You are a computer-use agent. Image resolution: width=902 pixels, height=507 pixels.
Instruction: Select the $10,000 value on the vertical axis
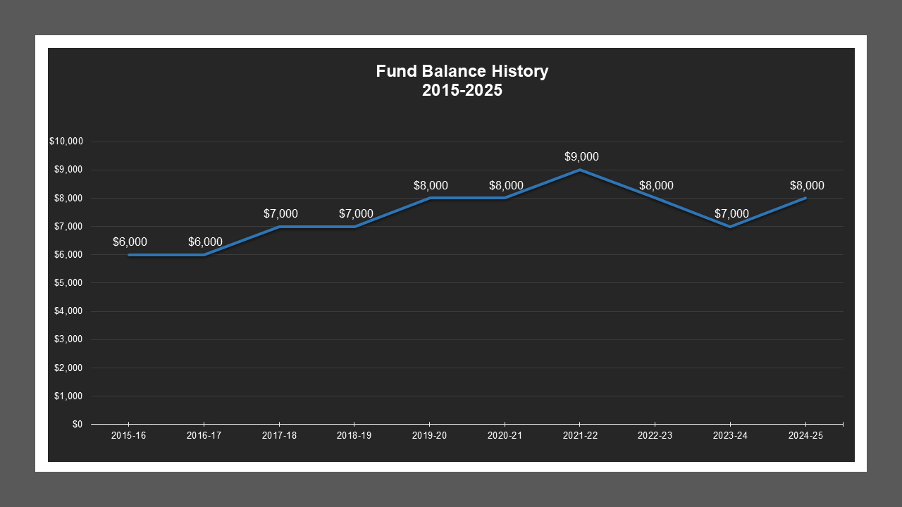pos(67,141)
